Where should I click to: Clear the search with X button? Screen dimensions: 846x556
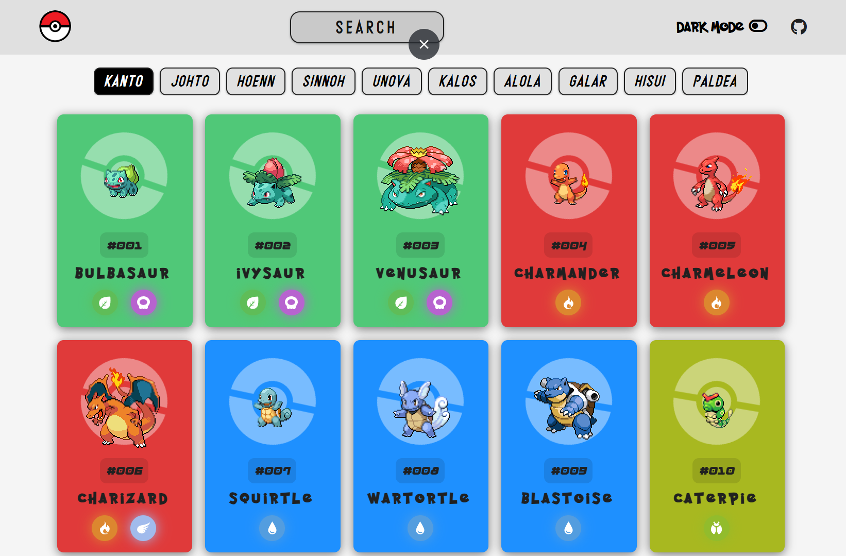[x=424, y=44]
